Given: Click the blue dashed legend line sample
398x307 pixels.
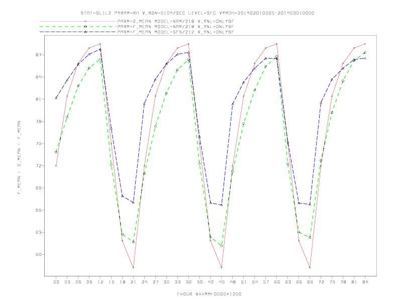Looking at the screenshot, I should (x=78, y=32).
